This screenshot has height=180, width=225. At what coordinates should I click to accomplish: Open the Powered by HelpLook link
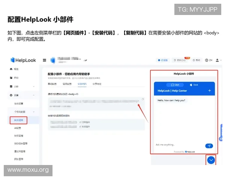point(184,152)
